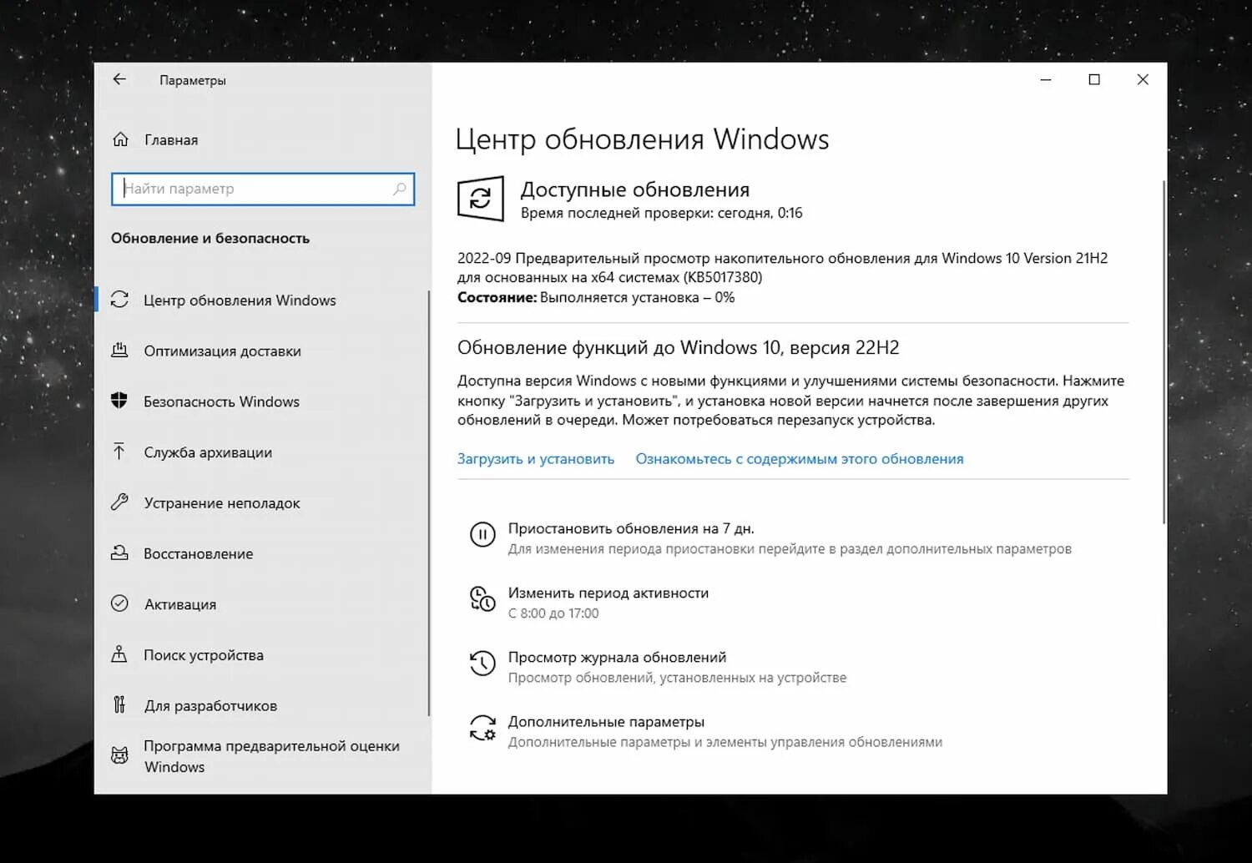This screenshot has height=863, width=1252.
Task: Open the Главная home icon
Action: (120, 139)
